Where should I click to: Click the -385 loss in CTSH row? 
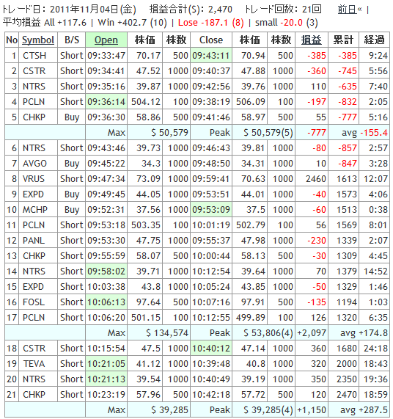coord(317,56)
